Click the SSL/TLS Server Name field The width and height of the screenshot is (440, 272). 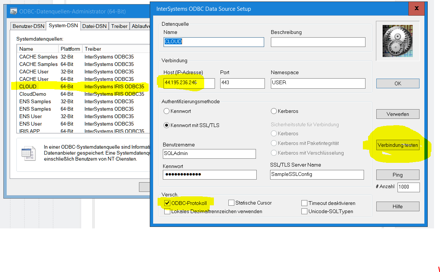[x=317, y=174]
